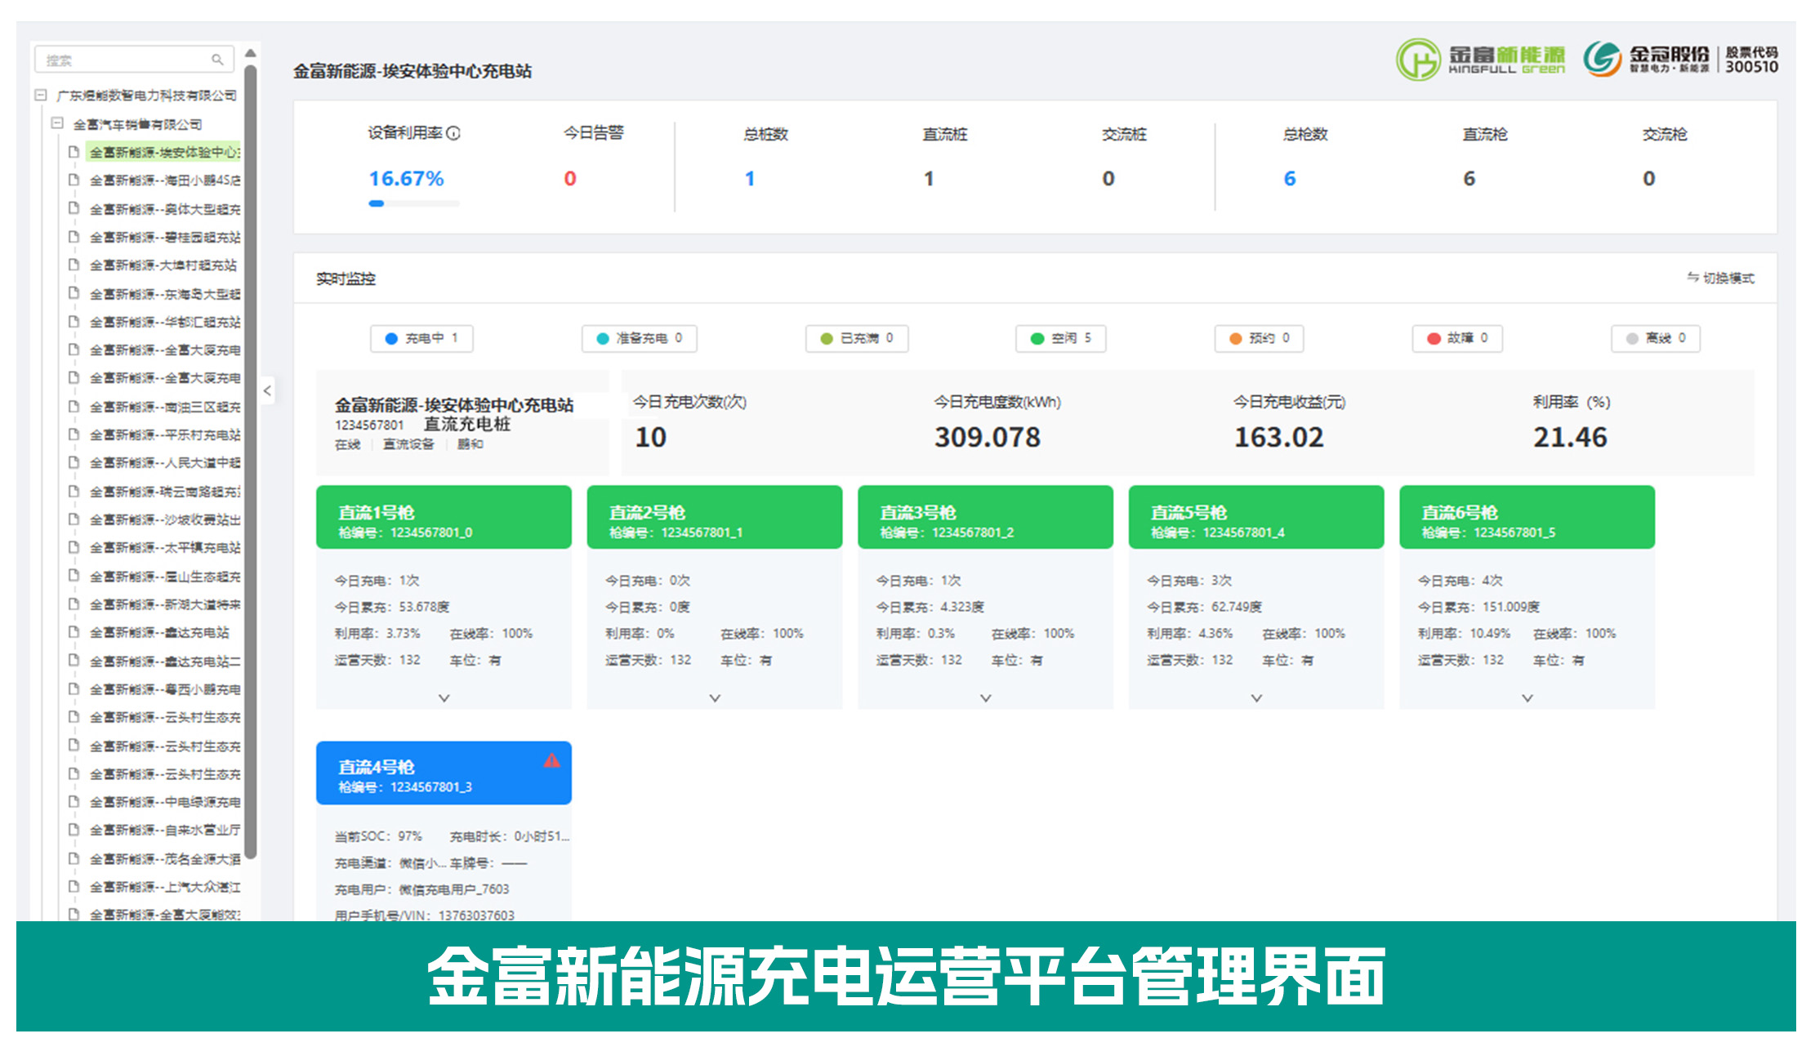
Task: Expand details chevron under 直流6号枪 card
Action: (1527, 698)
